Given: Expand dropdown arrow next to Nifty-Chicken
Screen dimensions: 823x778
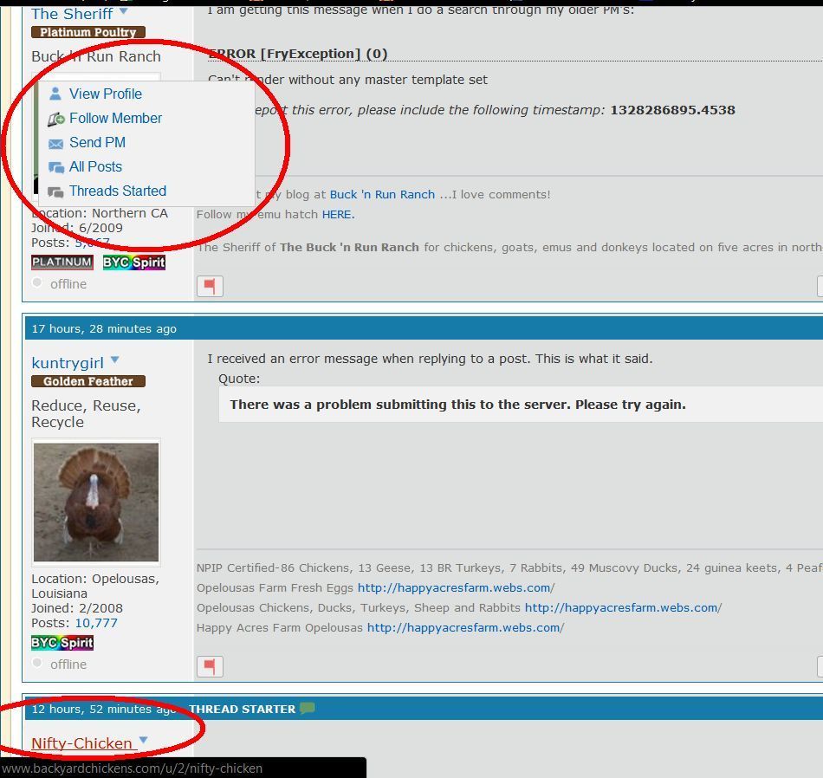Looking at the screenshot, I should tap(143, 741).
